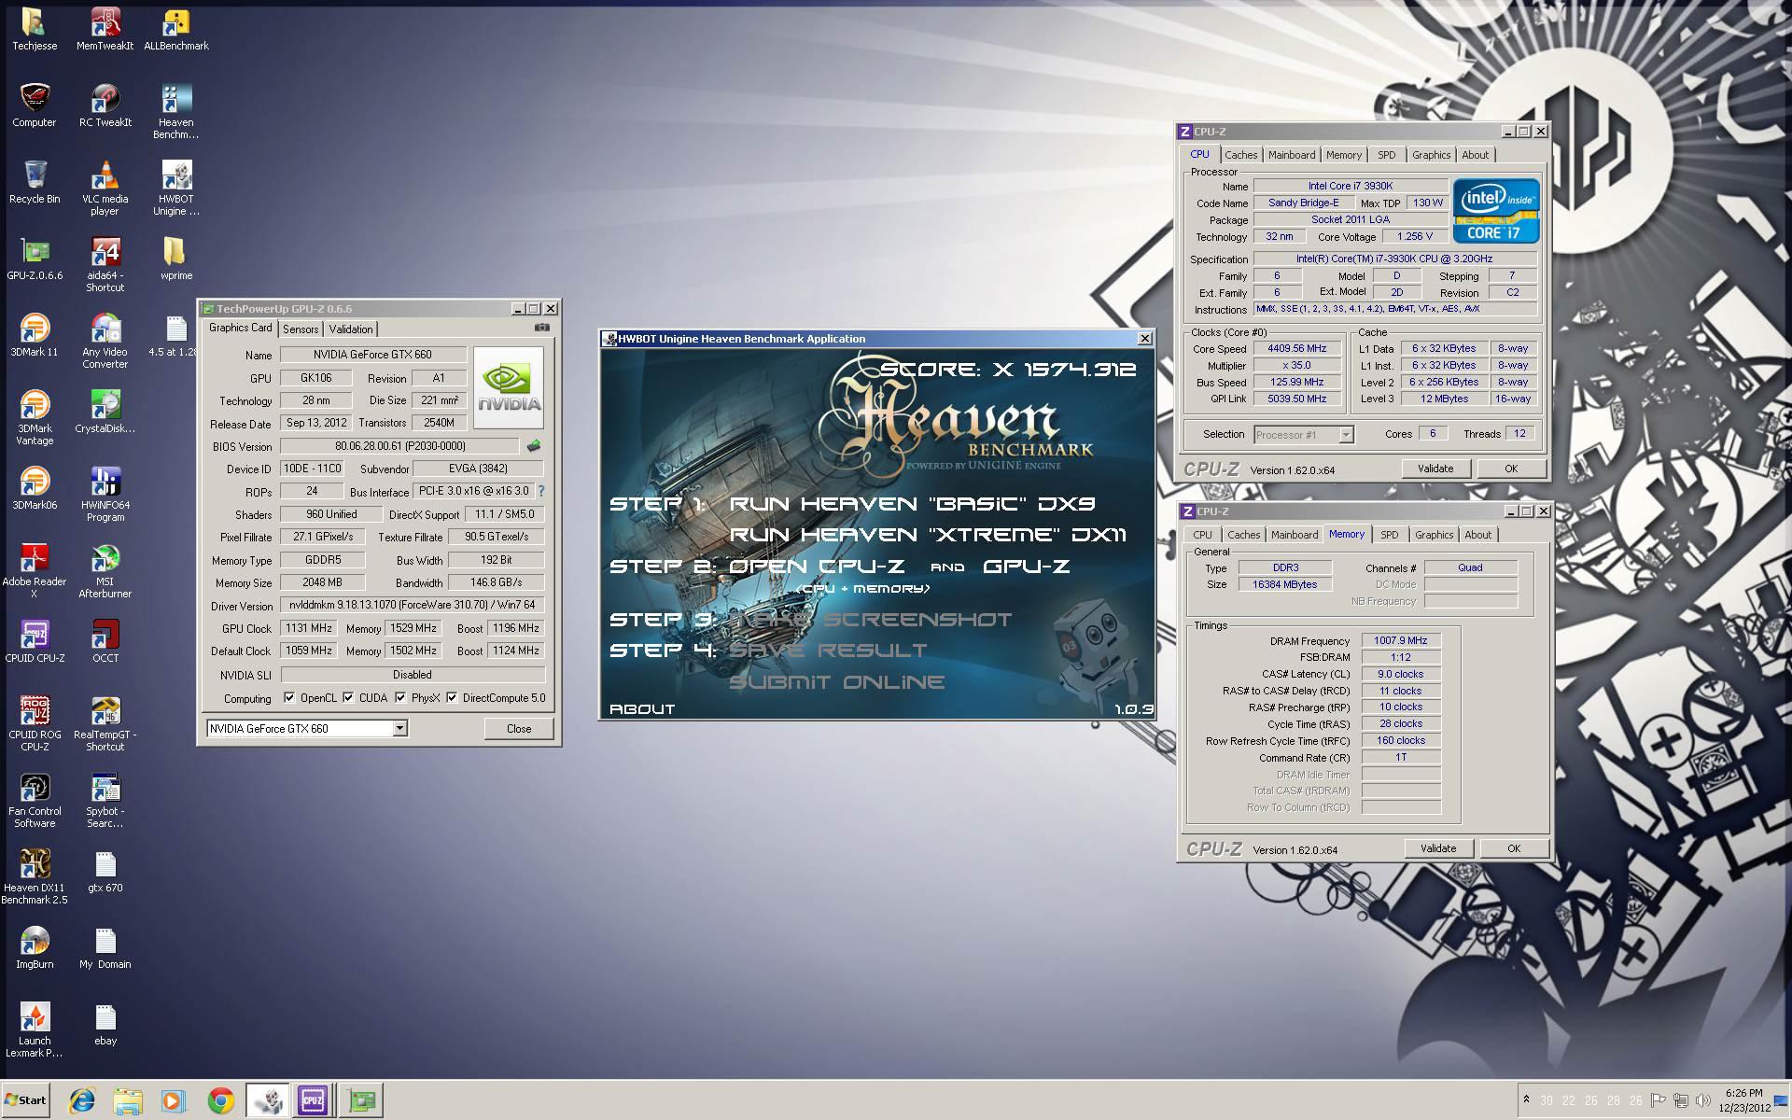Click the NVIDIA logo in GPU-Z
Viewport: 1792px width, 1120px height.
pos(509,387)
